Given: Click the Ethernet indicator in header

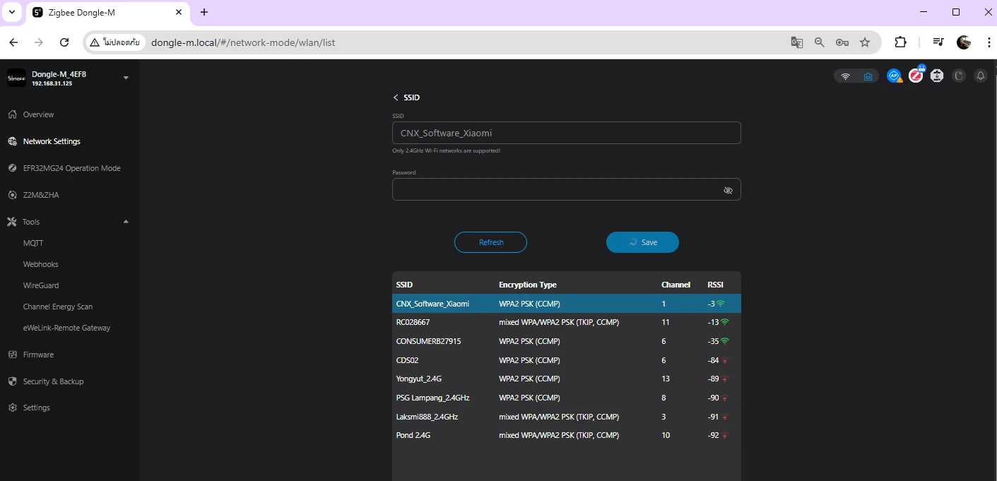Looking at the screenshot, I should 868,76.
